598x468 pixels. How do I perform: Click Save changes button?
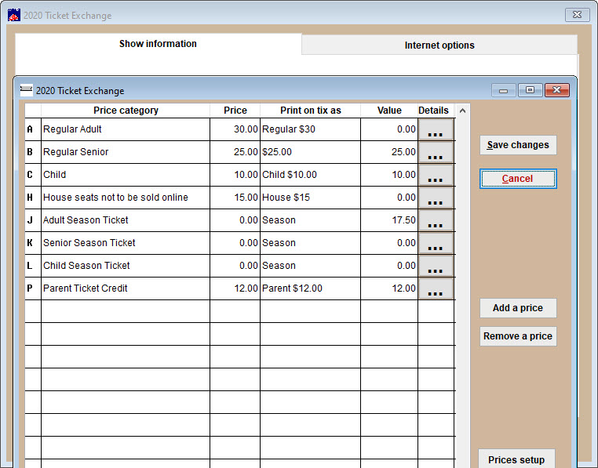[518, 145]
